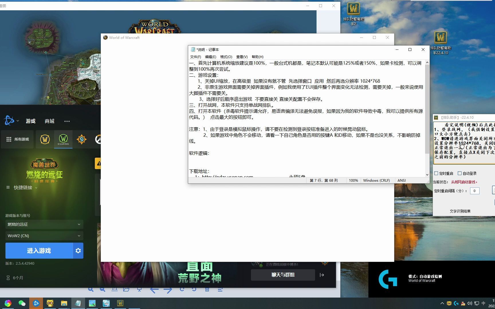
Task: Open the 所有游戏 button
Action: coord(17,139)
